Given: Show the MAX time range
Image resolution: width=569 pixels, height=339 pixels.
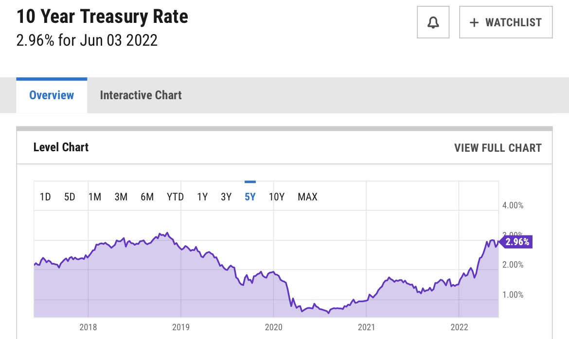Looking at the screenshot, I should [x=307, y=197].
